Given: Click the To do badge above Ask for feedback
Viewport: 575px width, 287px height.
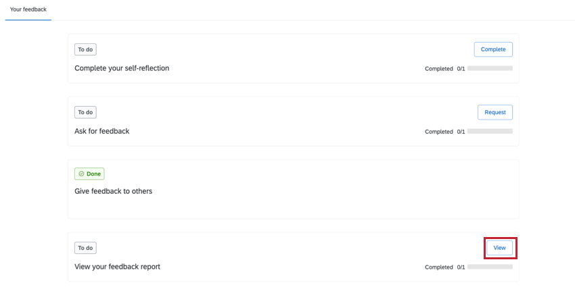Looking at the screenshot, I should tap(85, 112).
